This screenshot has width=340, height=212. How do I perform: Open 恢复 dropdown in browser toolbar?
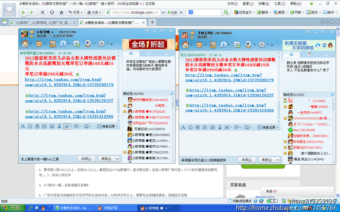point(75,12)
